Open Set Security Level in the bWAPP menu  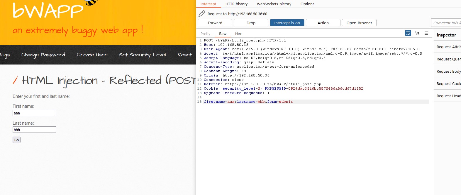[x=142, y=55]
